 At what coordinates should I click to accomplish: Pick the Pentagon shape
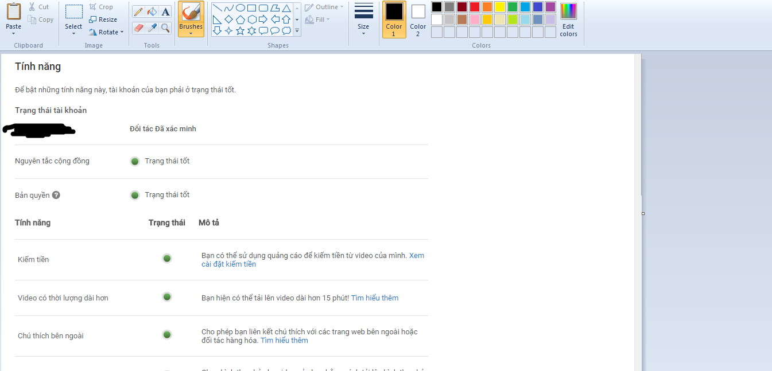click(x=240, y=19)
